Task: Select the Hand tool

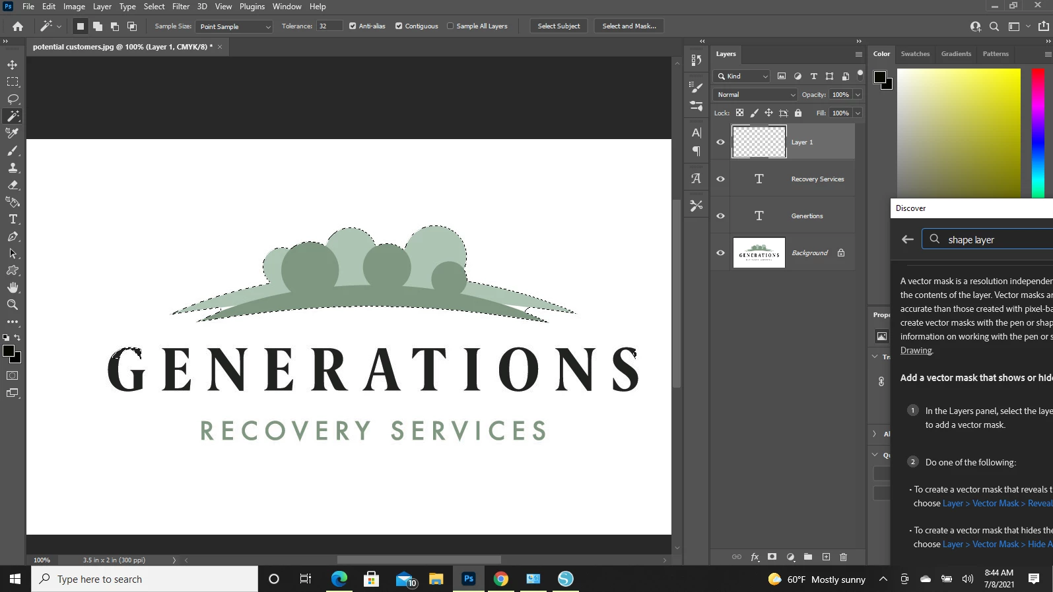Action: click(13, 287)
